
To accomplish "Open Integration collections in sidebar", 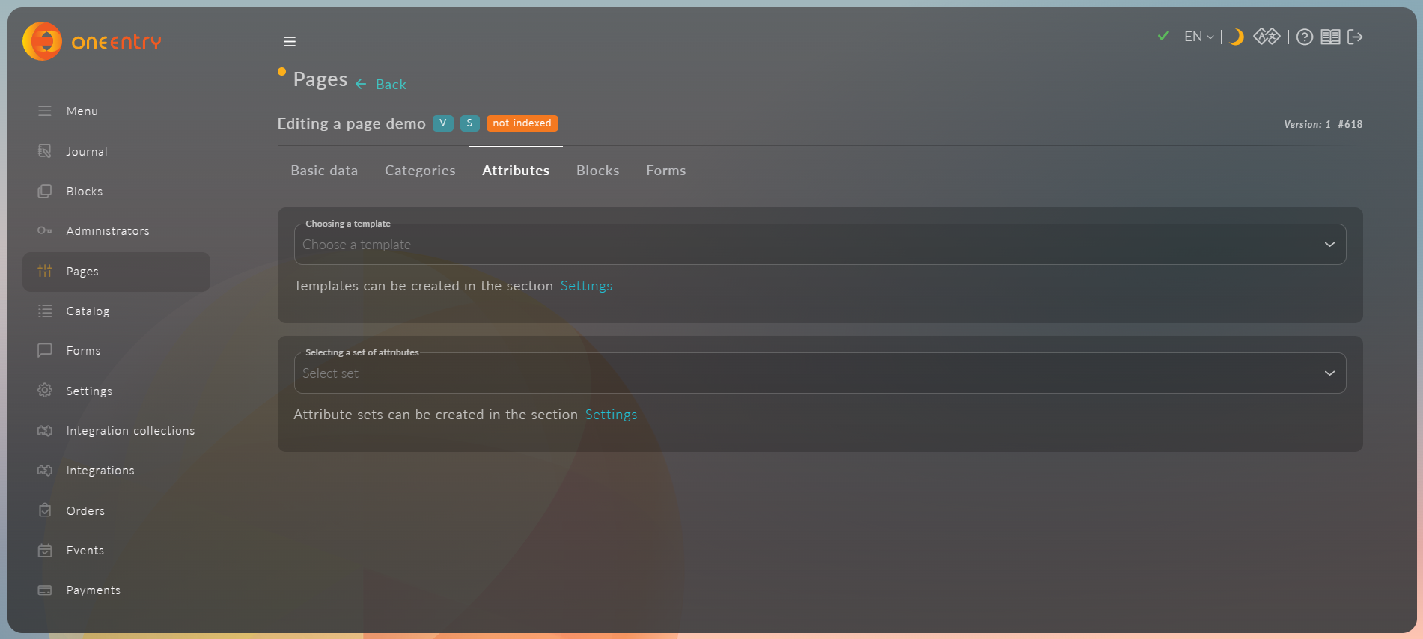I will click(130, 431).
